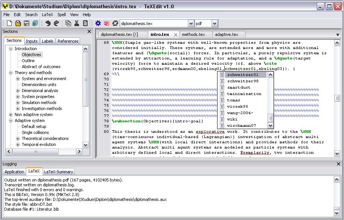Open the LaTeX menu
This screenshot has height=220, width=344.
tap(47, 15)
